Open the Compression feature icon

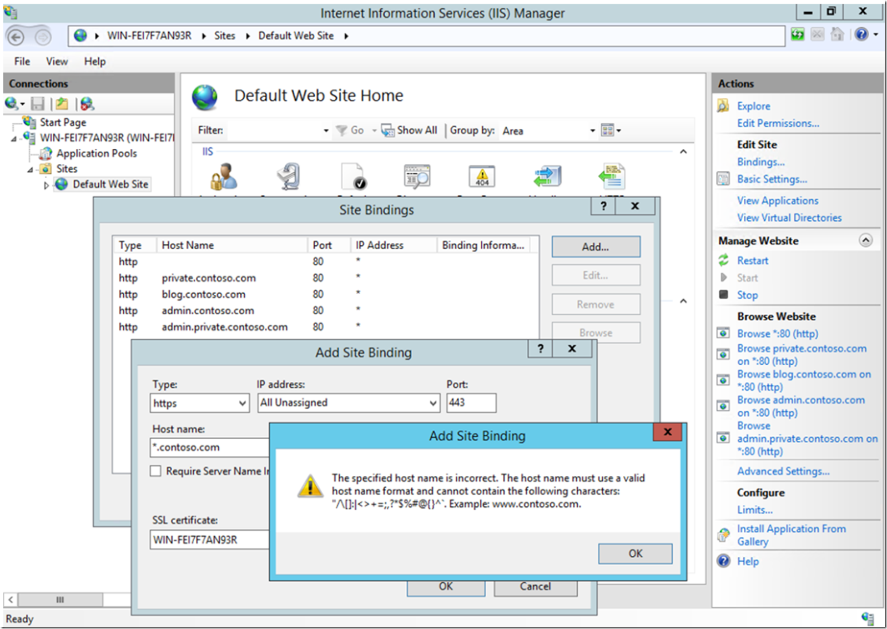[289, 177]
